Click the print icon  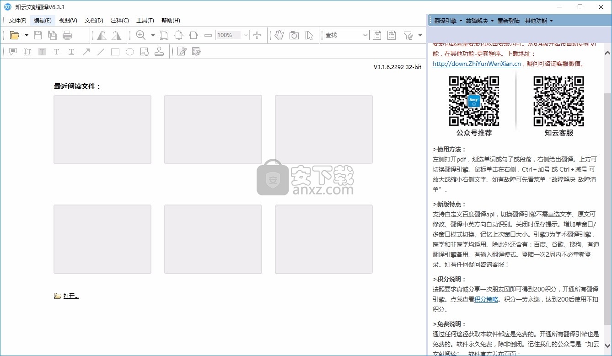coord(67,35)
